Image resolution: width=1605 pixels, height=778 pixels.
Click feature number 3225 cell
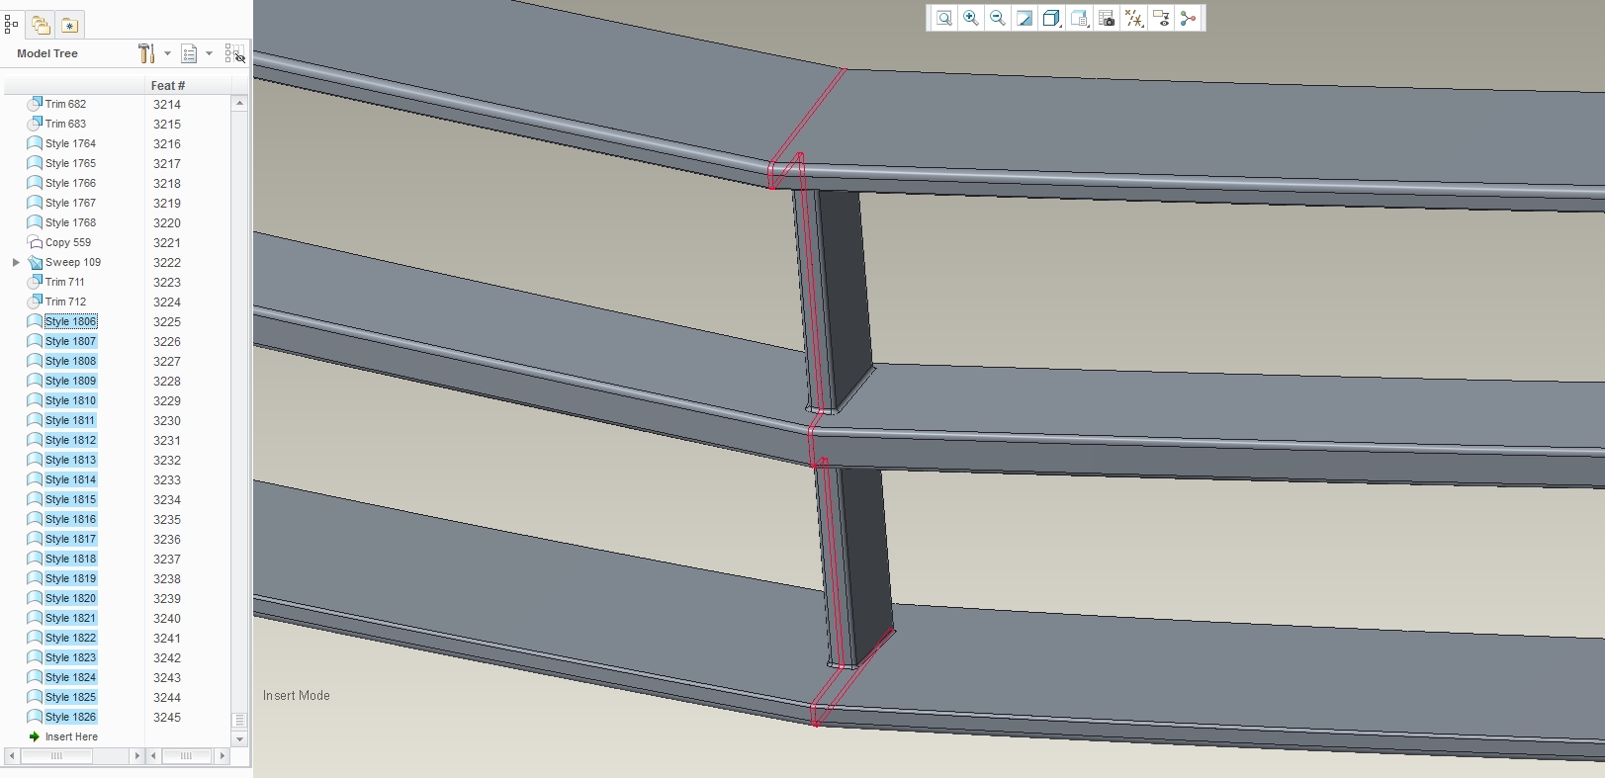coord(167,321)
